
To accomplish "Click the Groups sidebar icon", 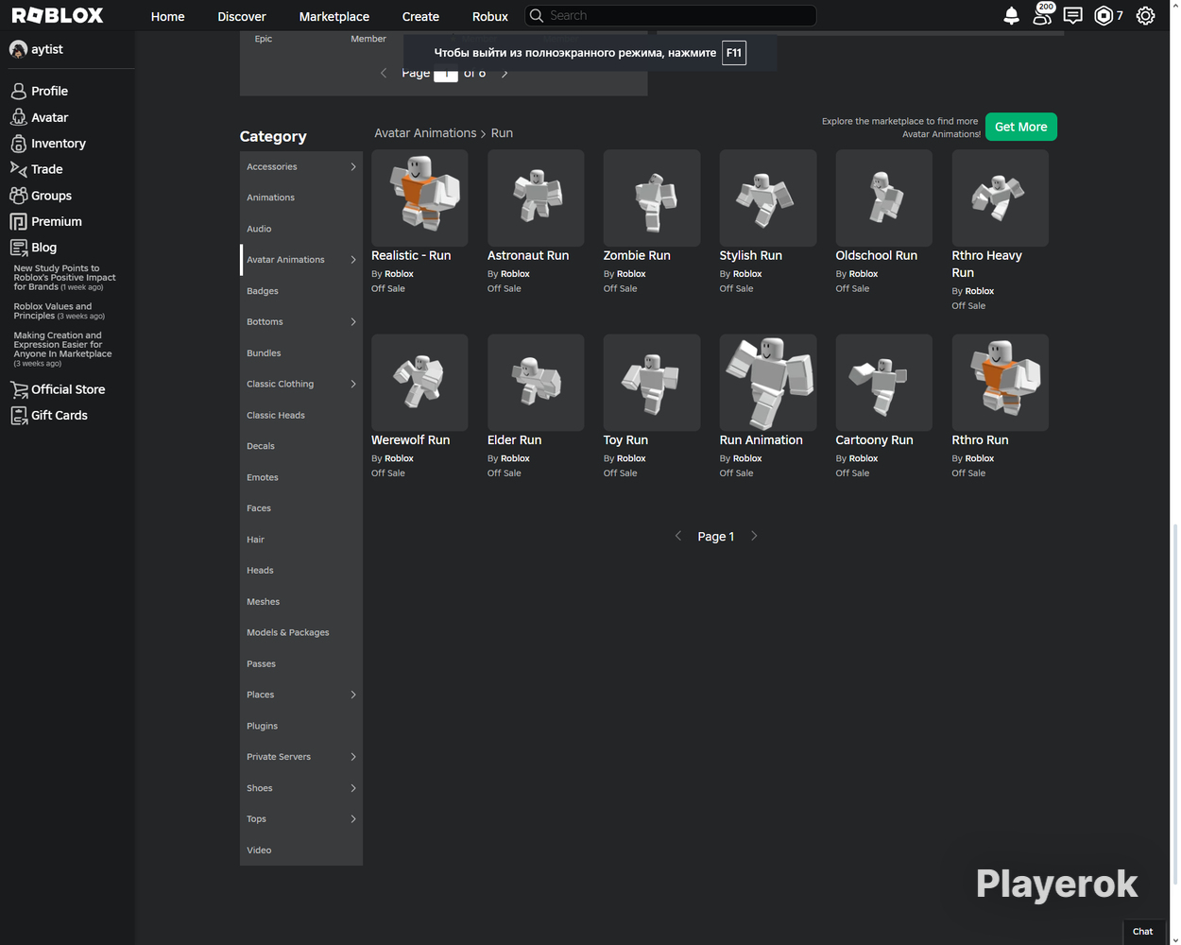I will click(19, 196).
